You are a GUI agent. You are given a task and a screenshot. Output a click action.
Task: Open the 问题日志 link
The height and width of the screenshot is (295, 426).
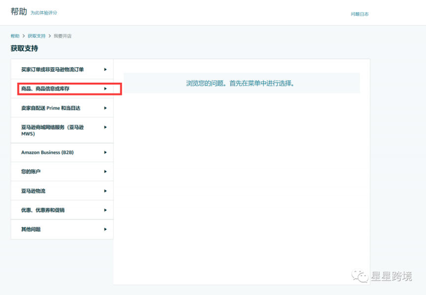360,14
